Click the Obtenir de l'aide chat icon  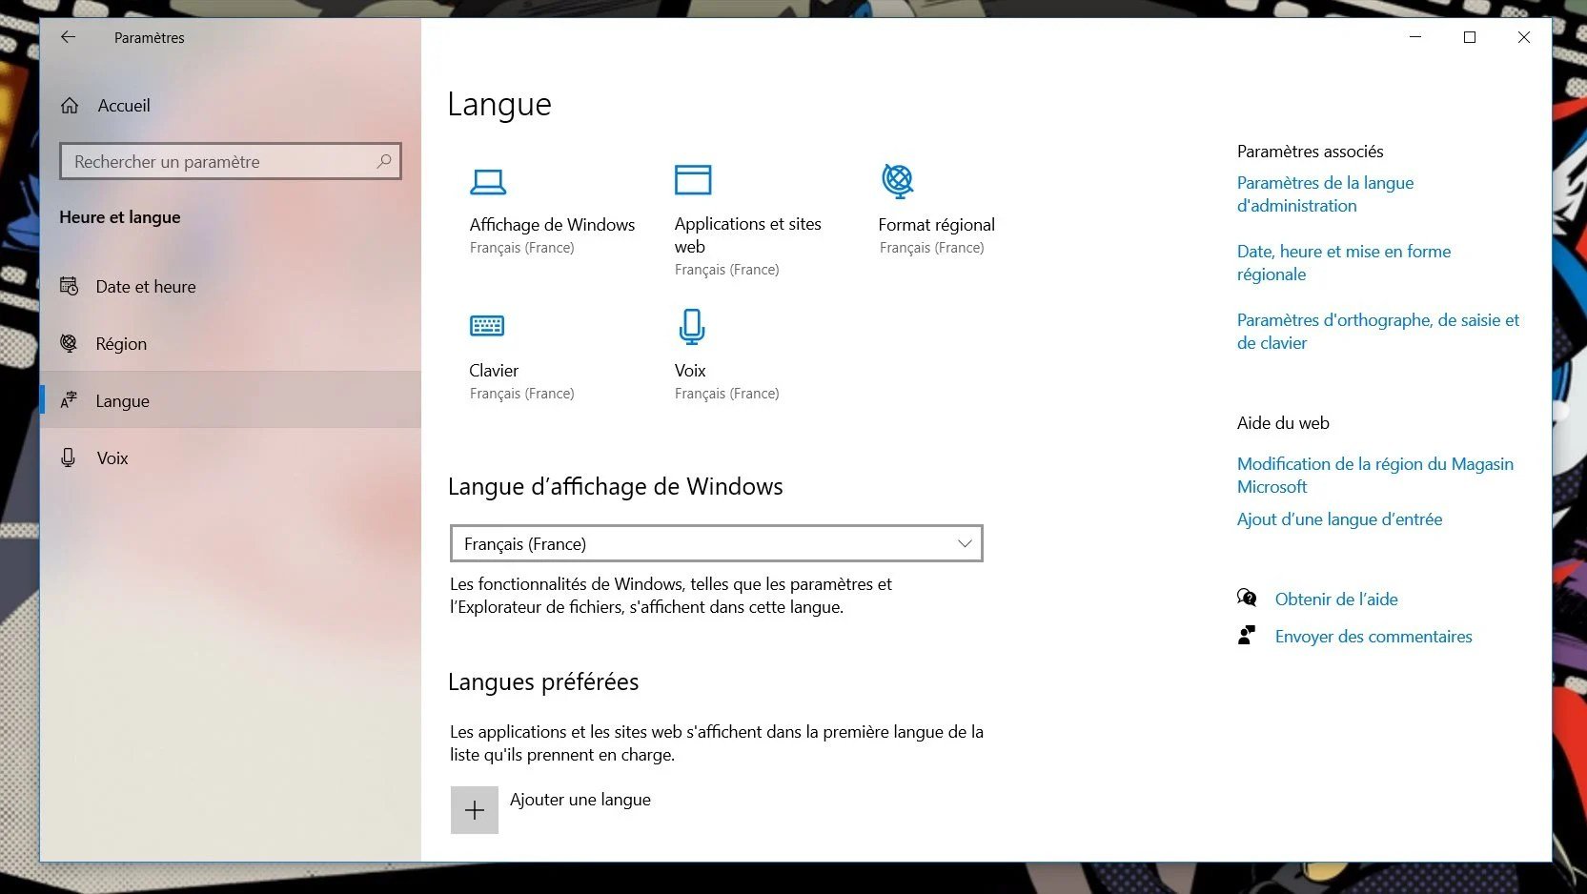1247,598
